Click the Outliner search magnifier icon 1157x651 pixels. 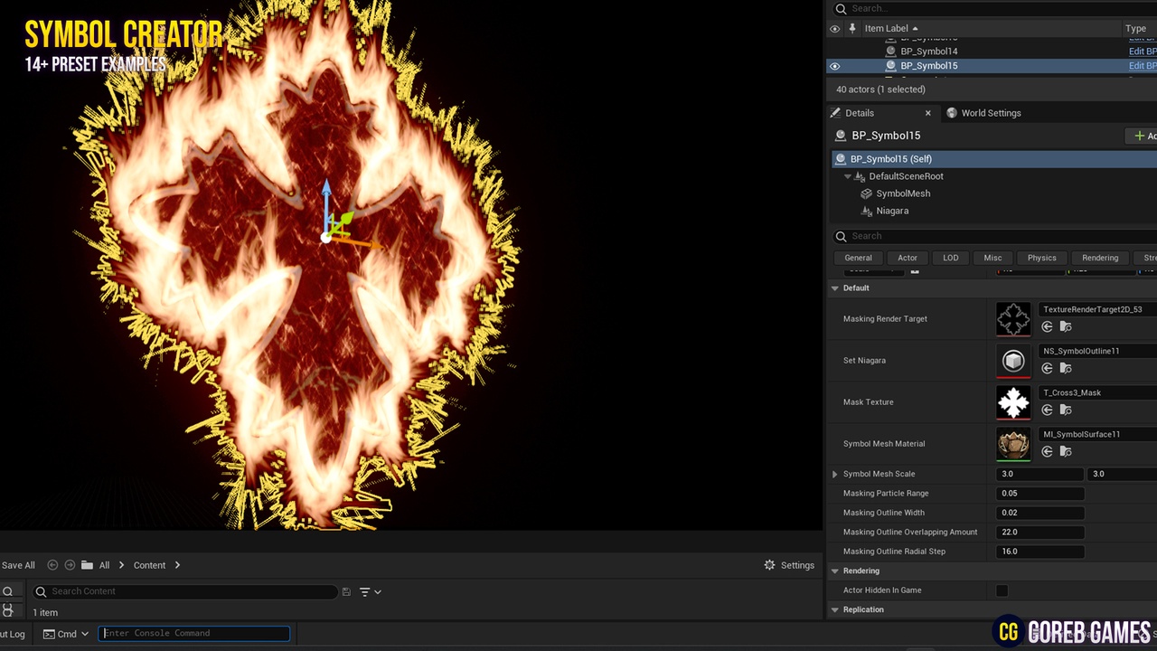click(841, 9)
